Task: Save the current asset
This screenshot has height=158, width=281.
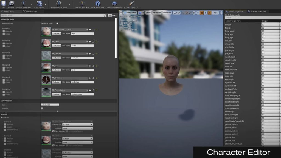Action: 4,4
